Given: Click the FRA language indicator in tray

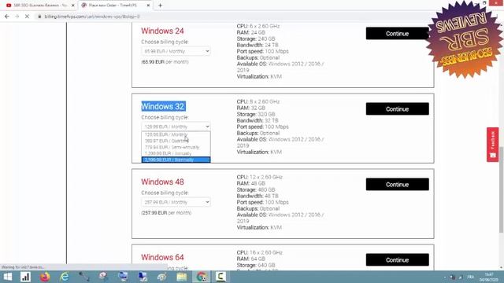Looking at the screenshot, I should click(471, 277).
